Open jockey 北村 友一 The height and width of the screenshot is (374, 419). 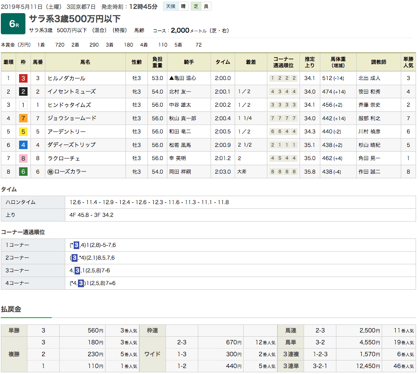(x=180, y=91)
